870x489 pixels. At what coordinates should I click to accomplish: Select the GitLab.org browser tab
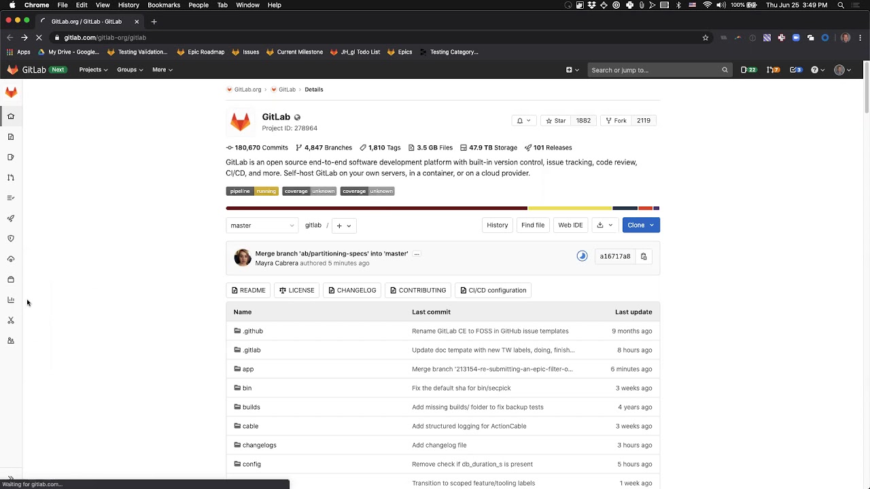tap(88, 21)
